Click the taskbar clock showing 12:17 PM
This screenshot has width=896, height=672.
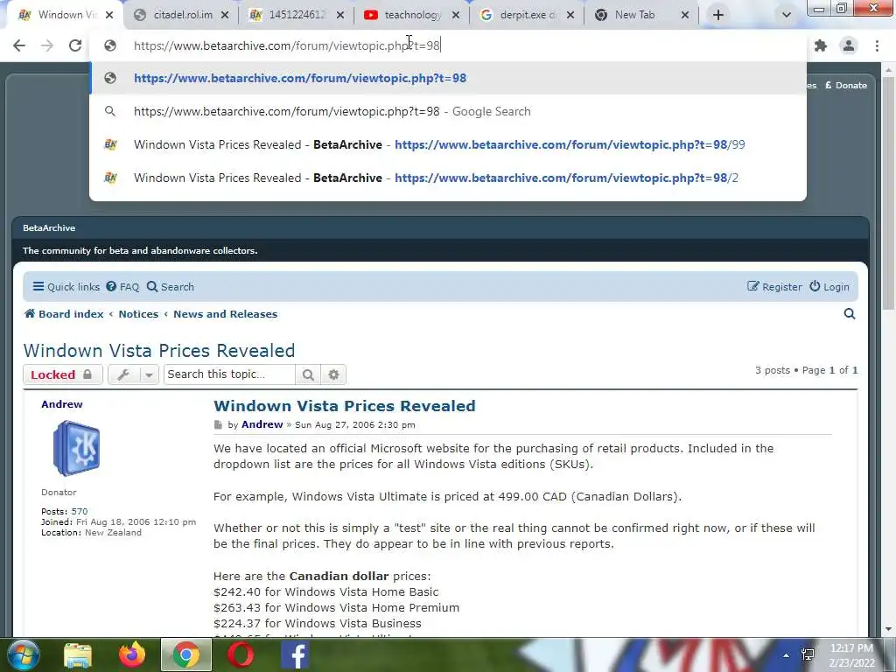[851, 655]
